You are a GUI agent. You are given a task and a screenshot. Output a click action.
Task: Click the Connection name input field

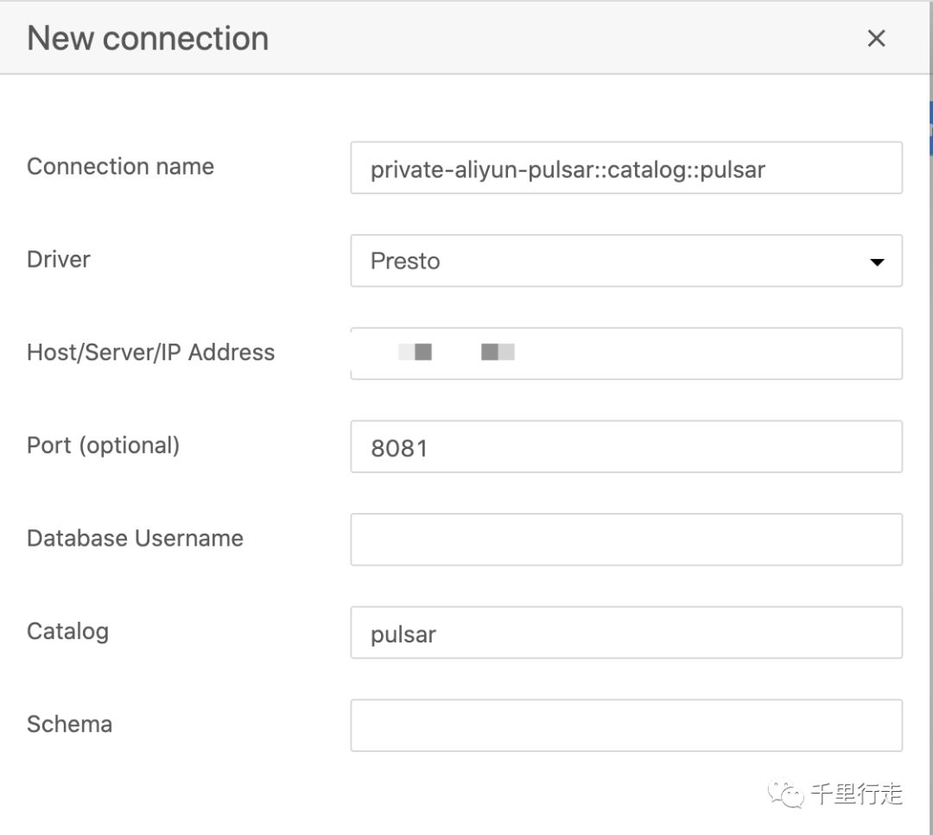[x=626, y=168]
